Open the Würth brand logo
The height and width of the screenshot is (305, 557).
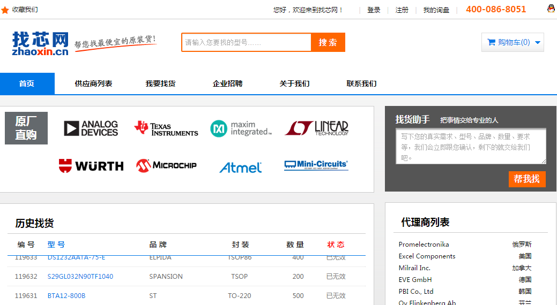coord(91,166)
